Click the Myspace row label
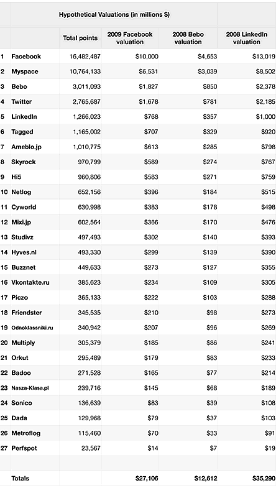The image size is (276, 488). pyautogui.click(x=25, y=71)
